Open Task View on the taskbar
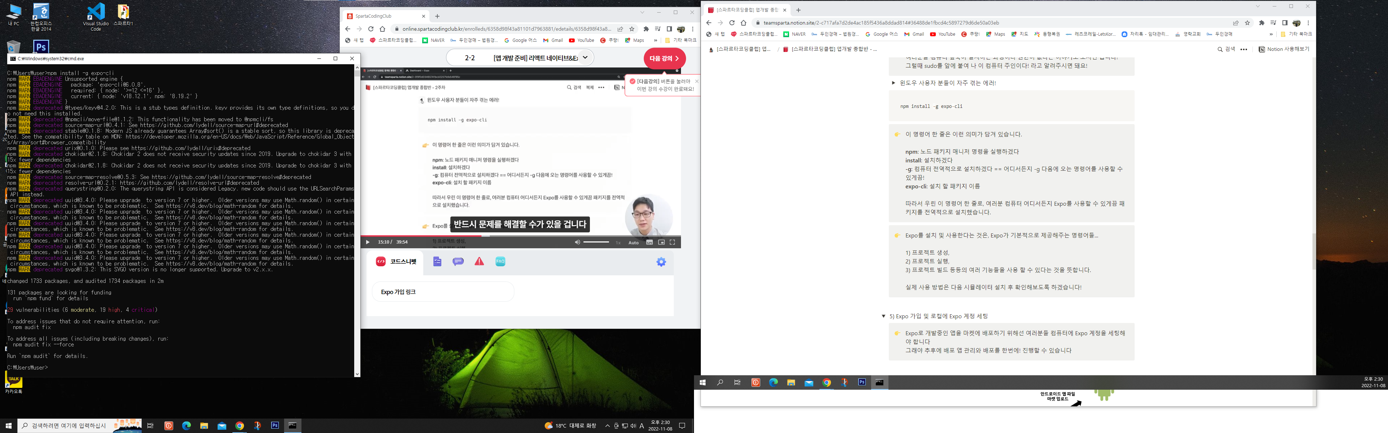Viewport: 1388px width, 433px height. pos(150,425)
